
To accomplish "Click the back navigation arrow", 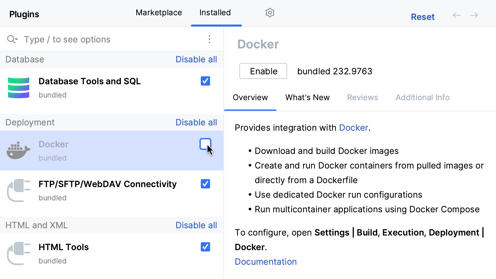I will pos(457,15).
